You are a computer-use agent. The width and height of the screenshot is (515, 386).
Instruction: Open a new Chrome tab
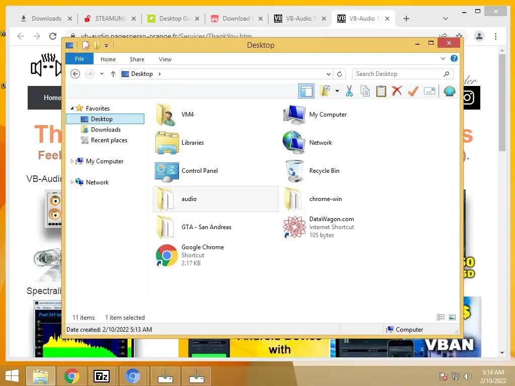point(406,19)
